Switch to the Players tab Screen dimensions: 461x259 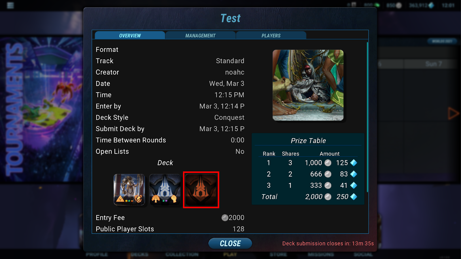click(x=271, y=35)
